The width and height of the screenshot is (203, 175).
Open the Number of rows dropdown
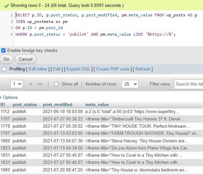click(x=130, y=84)
